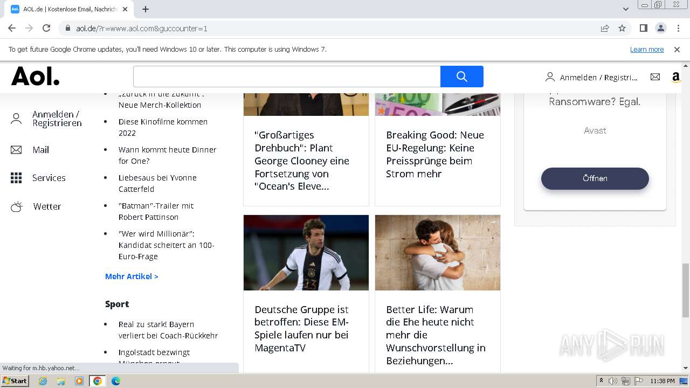Click the Avast advertiser label
The width and height of the screenshot is (690, 388).
pyautogui.click(x=595, y=130)
